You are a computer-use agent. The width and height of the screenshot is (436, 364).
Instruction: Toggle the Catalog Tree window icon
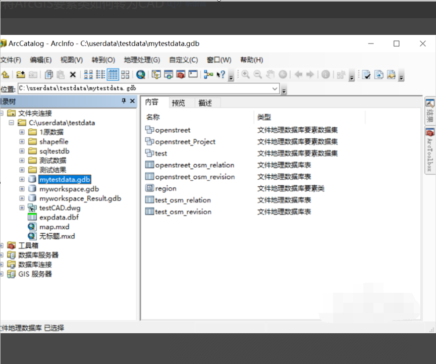pos(156,75)
